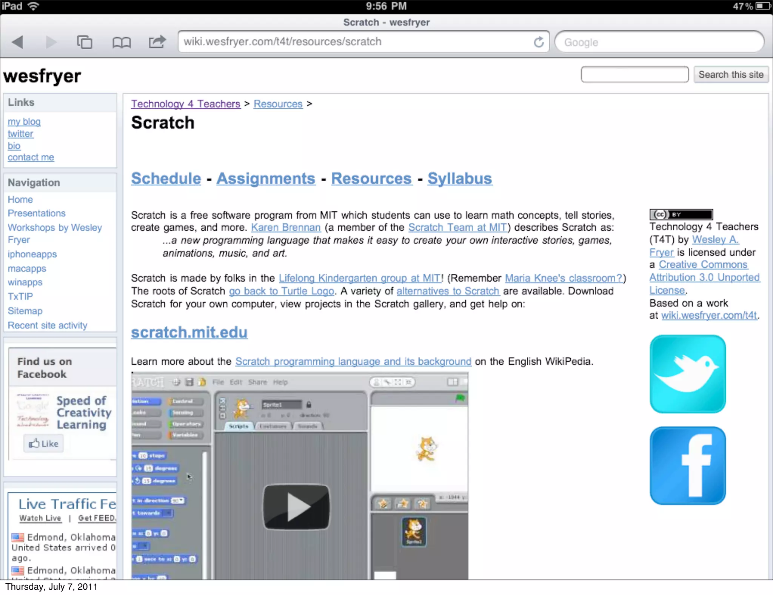Click the large Twitter bird icon
The width and height of the screenshot is (773, 595).
pos(687,374)
